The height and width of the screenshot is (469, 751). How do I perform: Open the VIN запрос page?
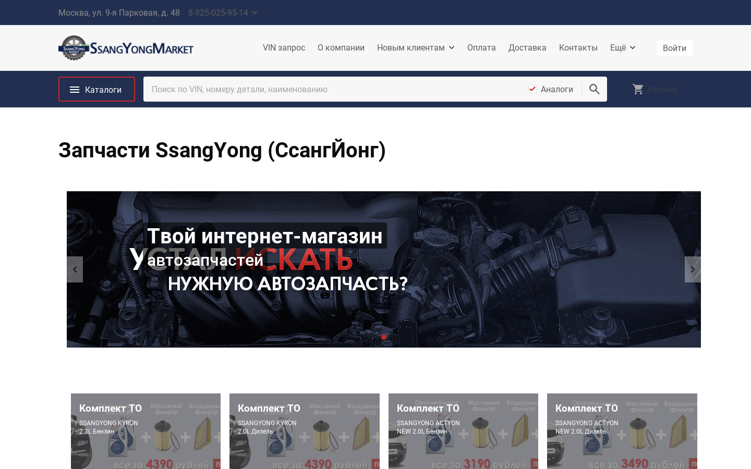(x=284, y=47)
